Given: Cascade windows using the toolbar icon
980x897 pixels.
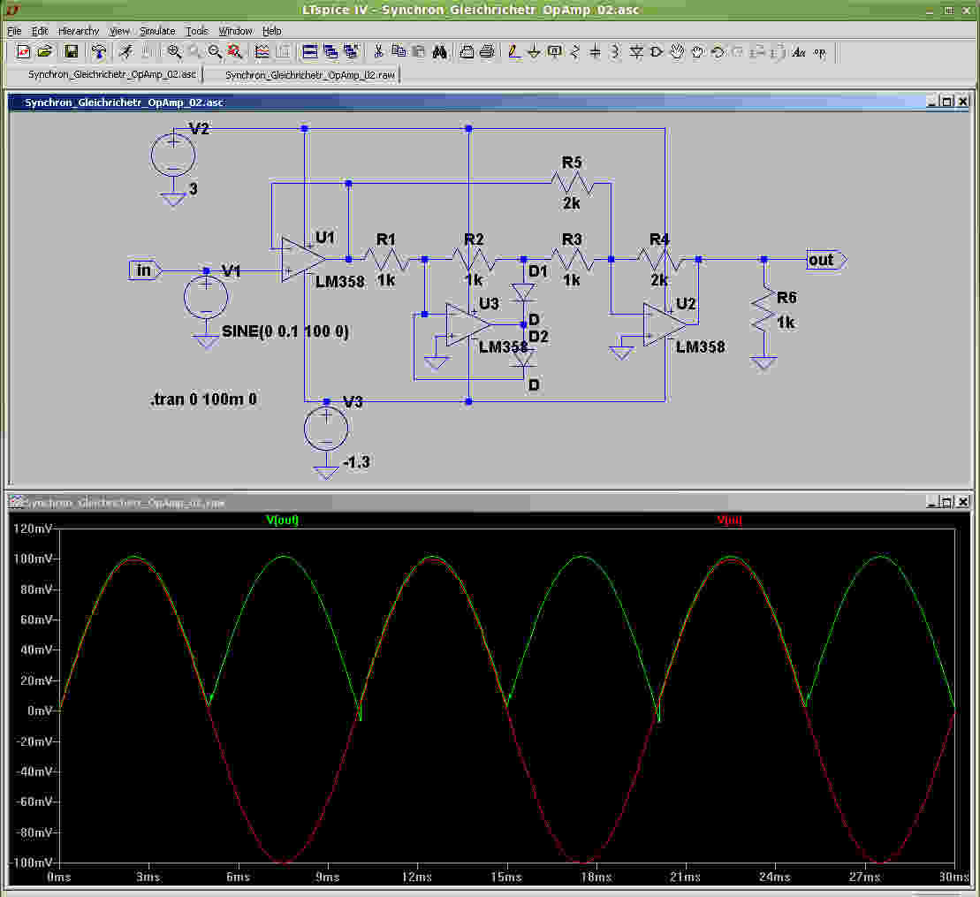Looking at the screenshot, I should 330,52.
